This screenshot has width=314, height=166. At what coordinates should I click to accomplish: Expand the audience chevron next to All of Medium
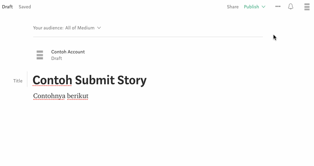point(99,28)
